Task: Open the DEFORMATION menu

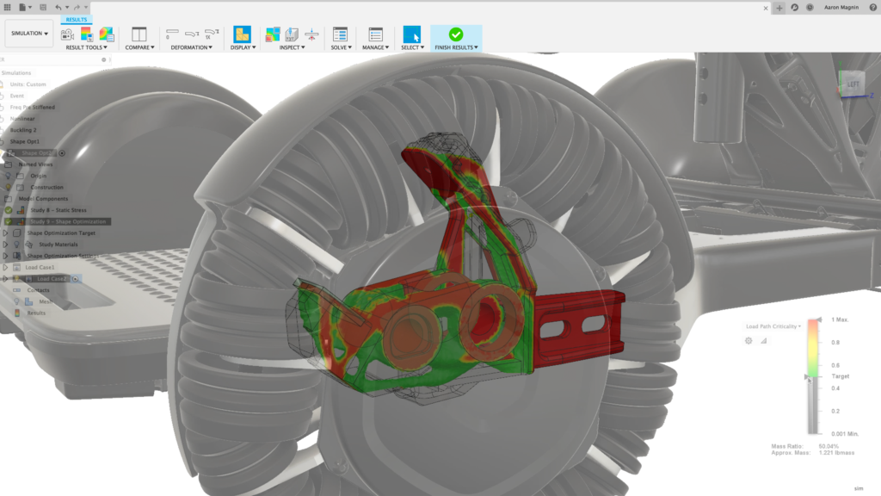Action: pos(192,48)
